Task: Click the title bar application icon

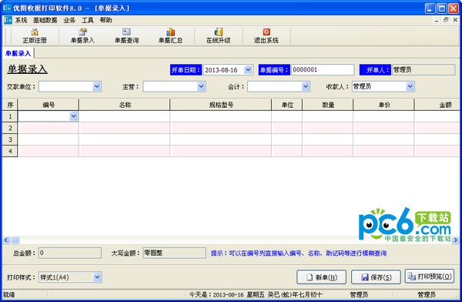Action: pos(7,8)
